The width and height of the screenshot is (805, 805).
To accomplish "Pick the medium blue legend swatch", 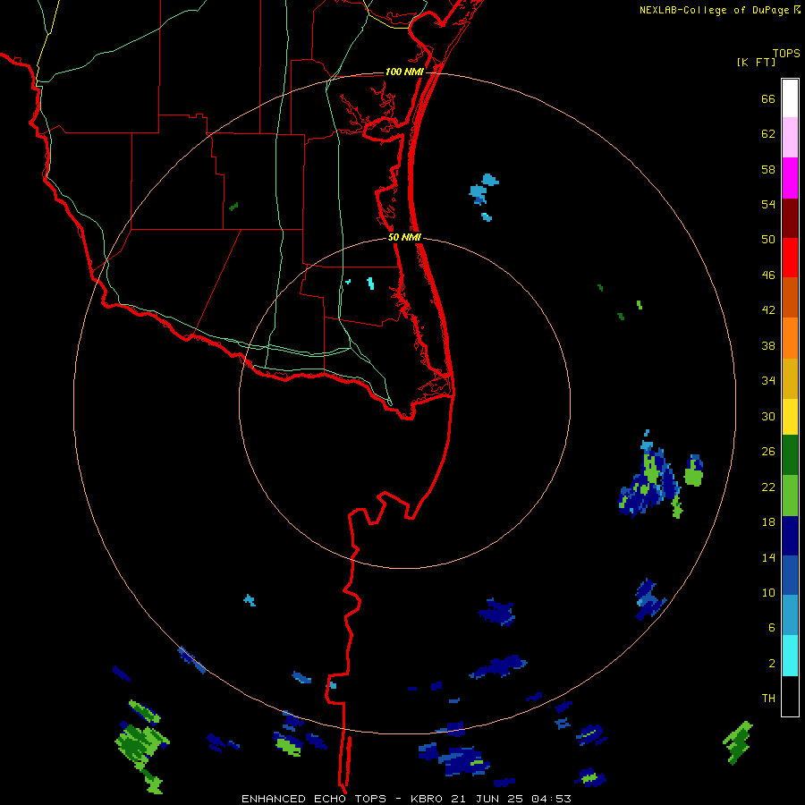I will [790, 575].
